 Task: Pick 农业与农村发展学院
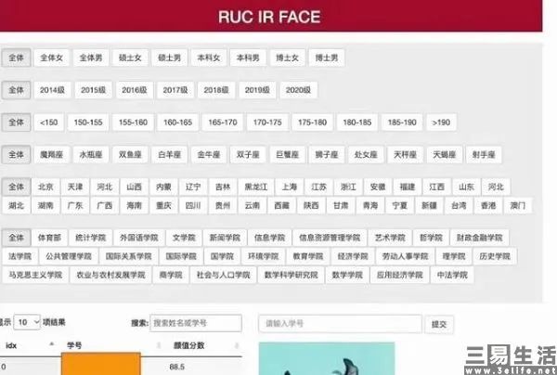(x=110, y=275)
